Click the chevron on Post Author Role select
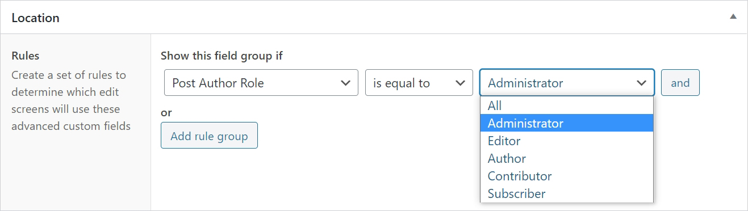748x211 pixels. click(345, 83)
